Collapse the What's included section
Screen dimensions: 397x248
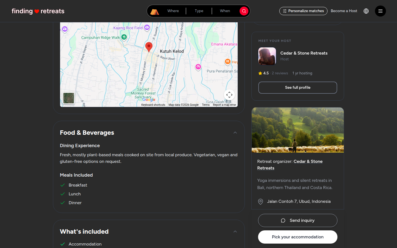(235, 232)
